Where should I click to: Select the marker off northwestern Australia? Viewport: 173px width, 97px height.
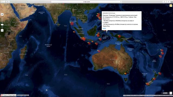[99, 51]
